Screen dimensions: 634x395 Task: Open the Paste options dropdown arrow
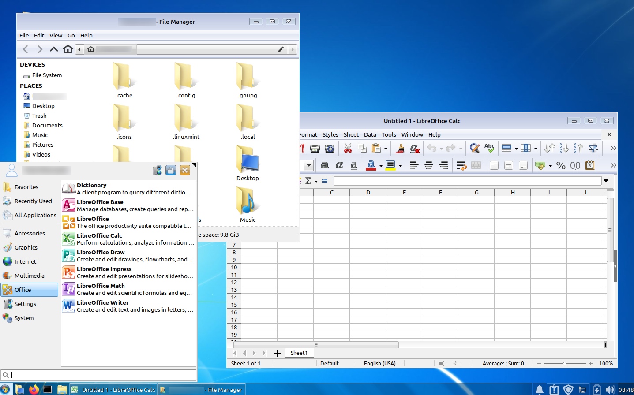(x=386, y=149)
